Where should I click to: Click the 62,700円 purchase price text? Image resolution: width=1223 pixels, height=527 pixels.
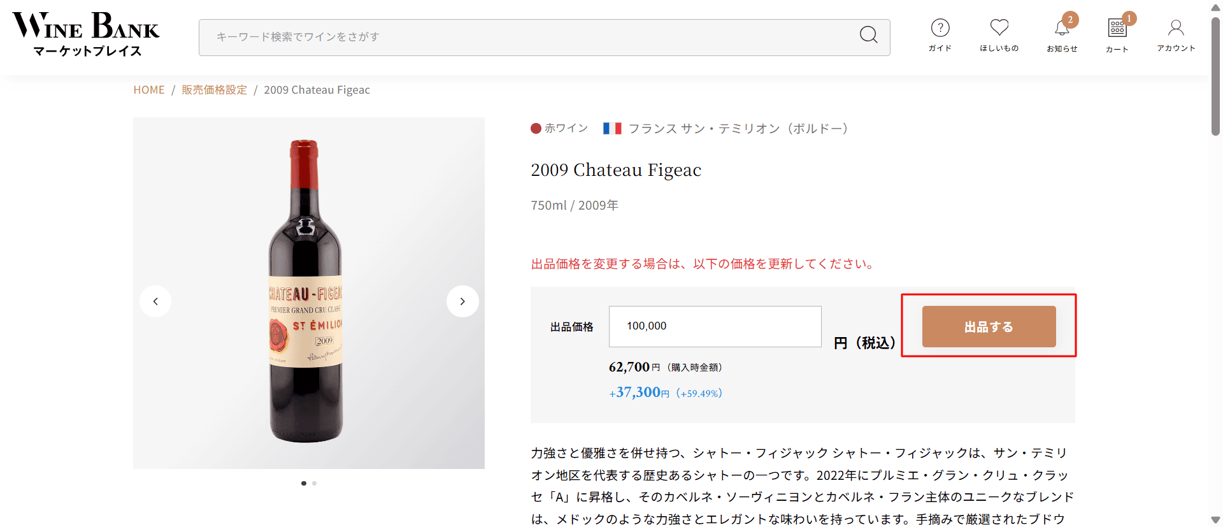tap(665, 367)
